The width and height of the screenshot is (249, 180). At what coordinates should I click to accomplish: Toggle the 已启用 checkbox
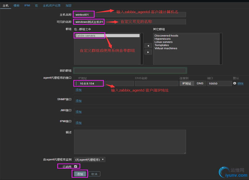(x=76, y=166)
